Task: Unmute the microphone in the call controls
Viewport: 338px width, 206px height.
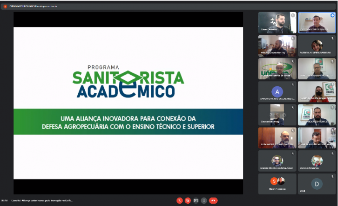Action: point(180,200)
